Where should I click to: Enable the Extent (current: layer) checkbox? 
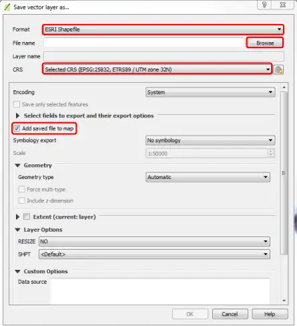[x=27, y=216]
